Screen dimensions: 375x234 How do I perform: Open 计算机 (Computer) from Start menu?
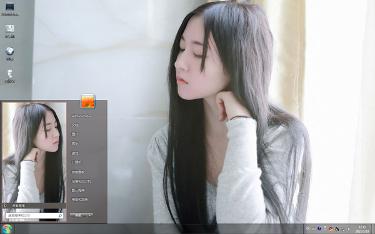(x=76, y=162)
